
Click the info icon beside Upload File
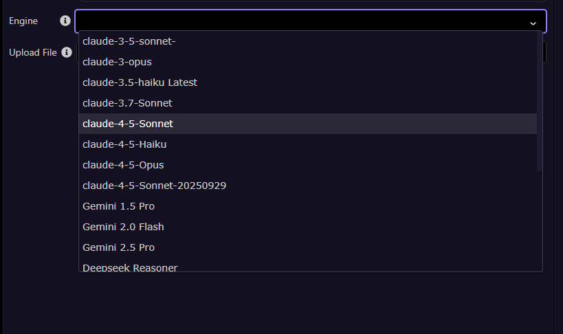[67, 52]
